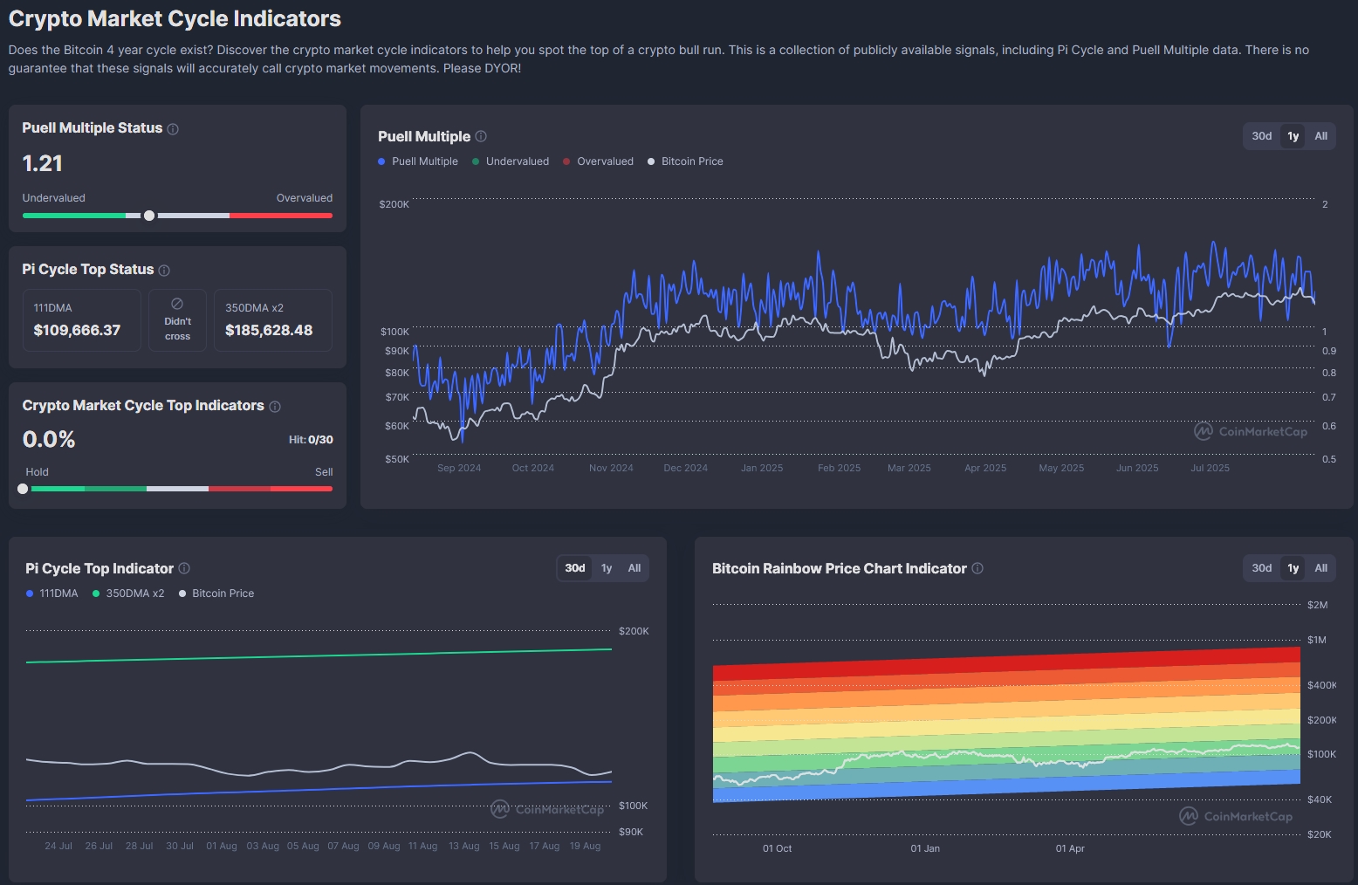This screenshot has width=1358, height=885.
Task: Click info icon beside Puell Multiple chart title
Action: (x=481, y=137)
